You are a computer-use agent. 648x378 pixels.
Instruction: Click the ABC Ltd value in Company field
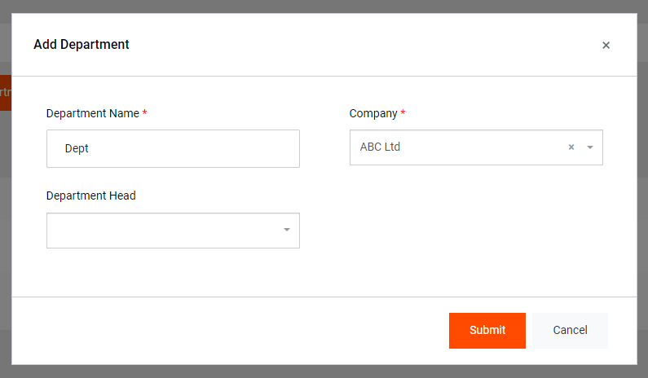(380, 147)
